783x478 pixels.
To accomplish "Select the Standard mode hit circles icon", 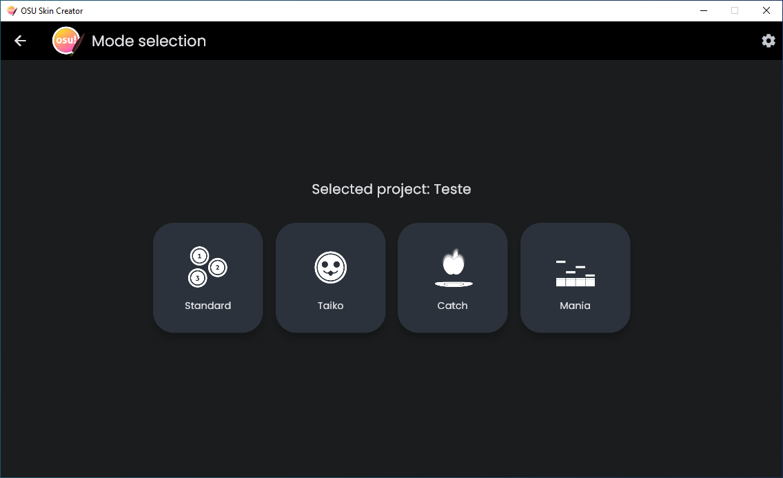I will coord(207,267).
